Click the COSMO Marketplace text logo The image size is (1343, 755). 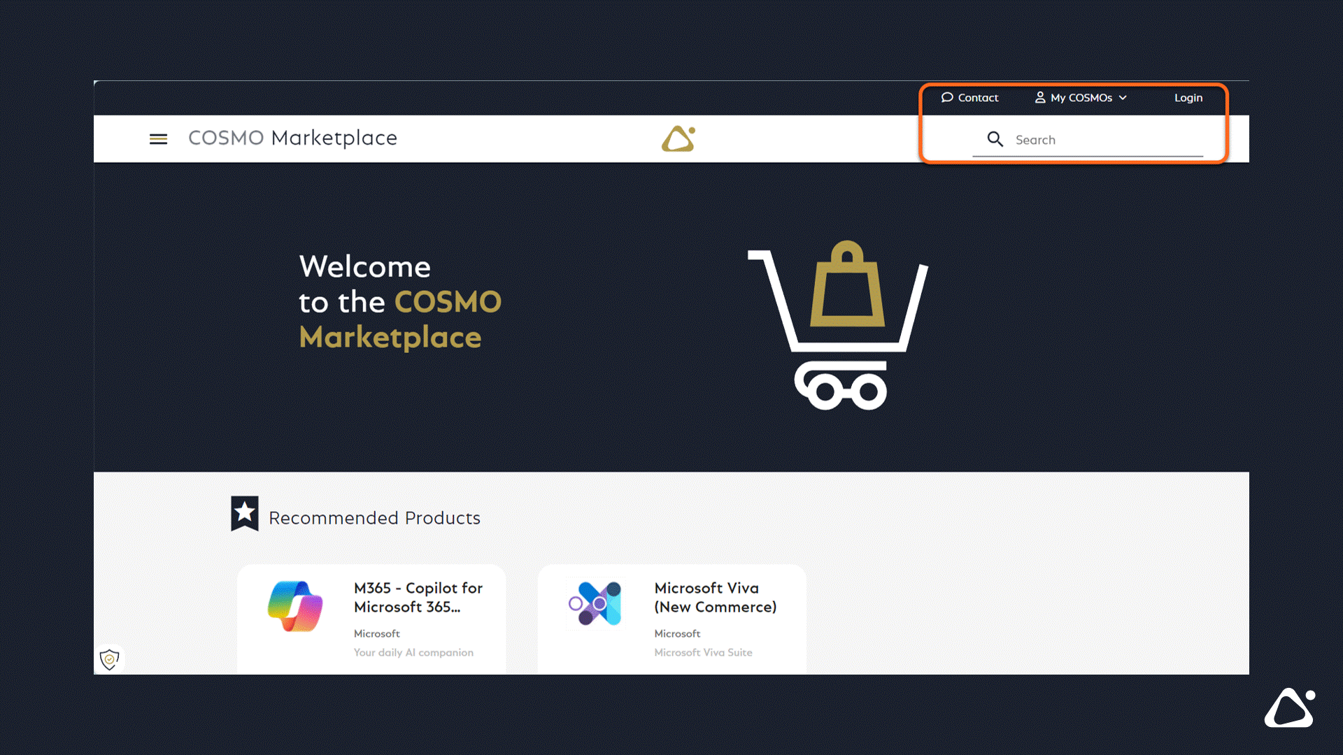293,137
